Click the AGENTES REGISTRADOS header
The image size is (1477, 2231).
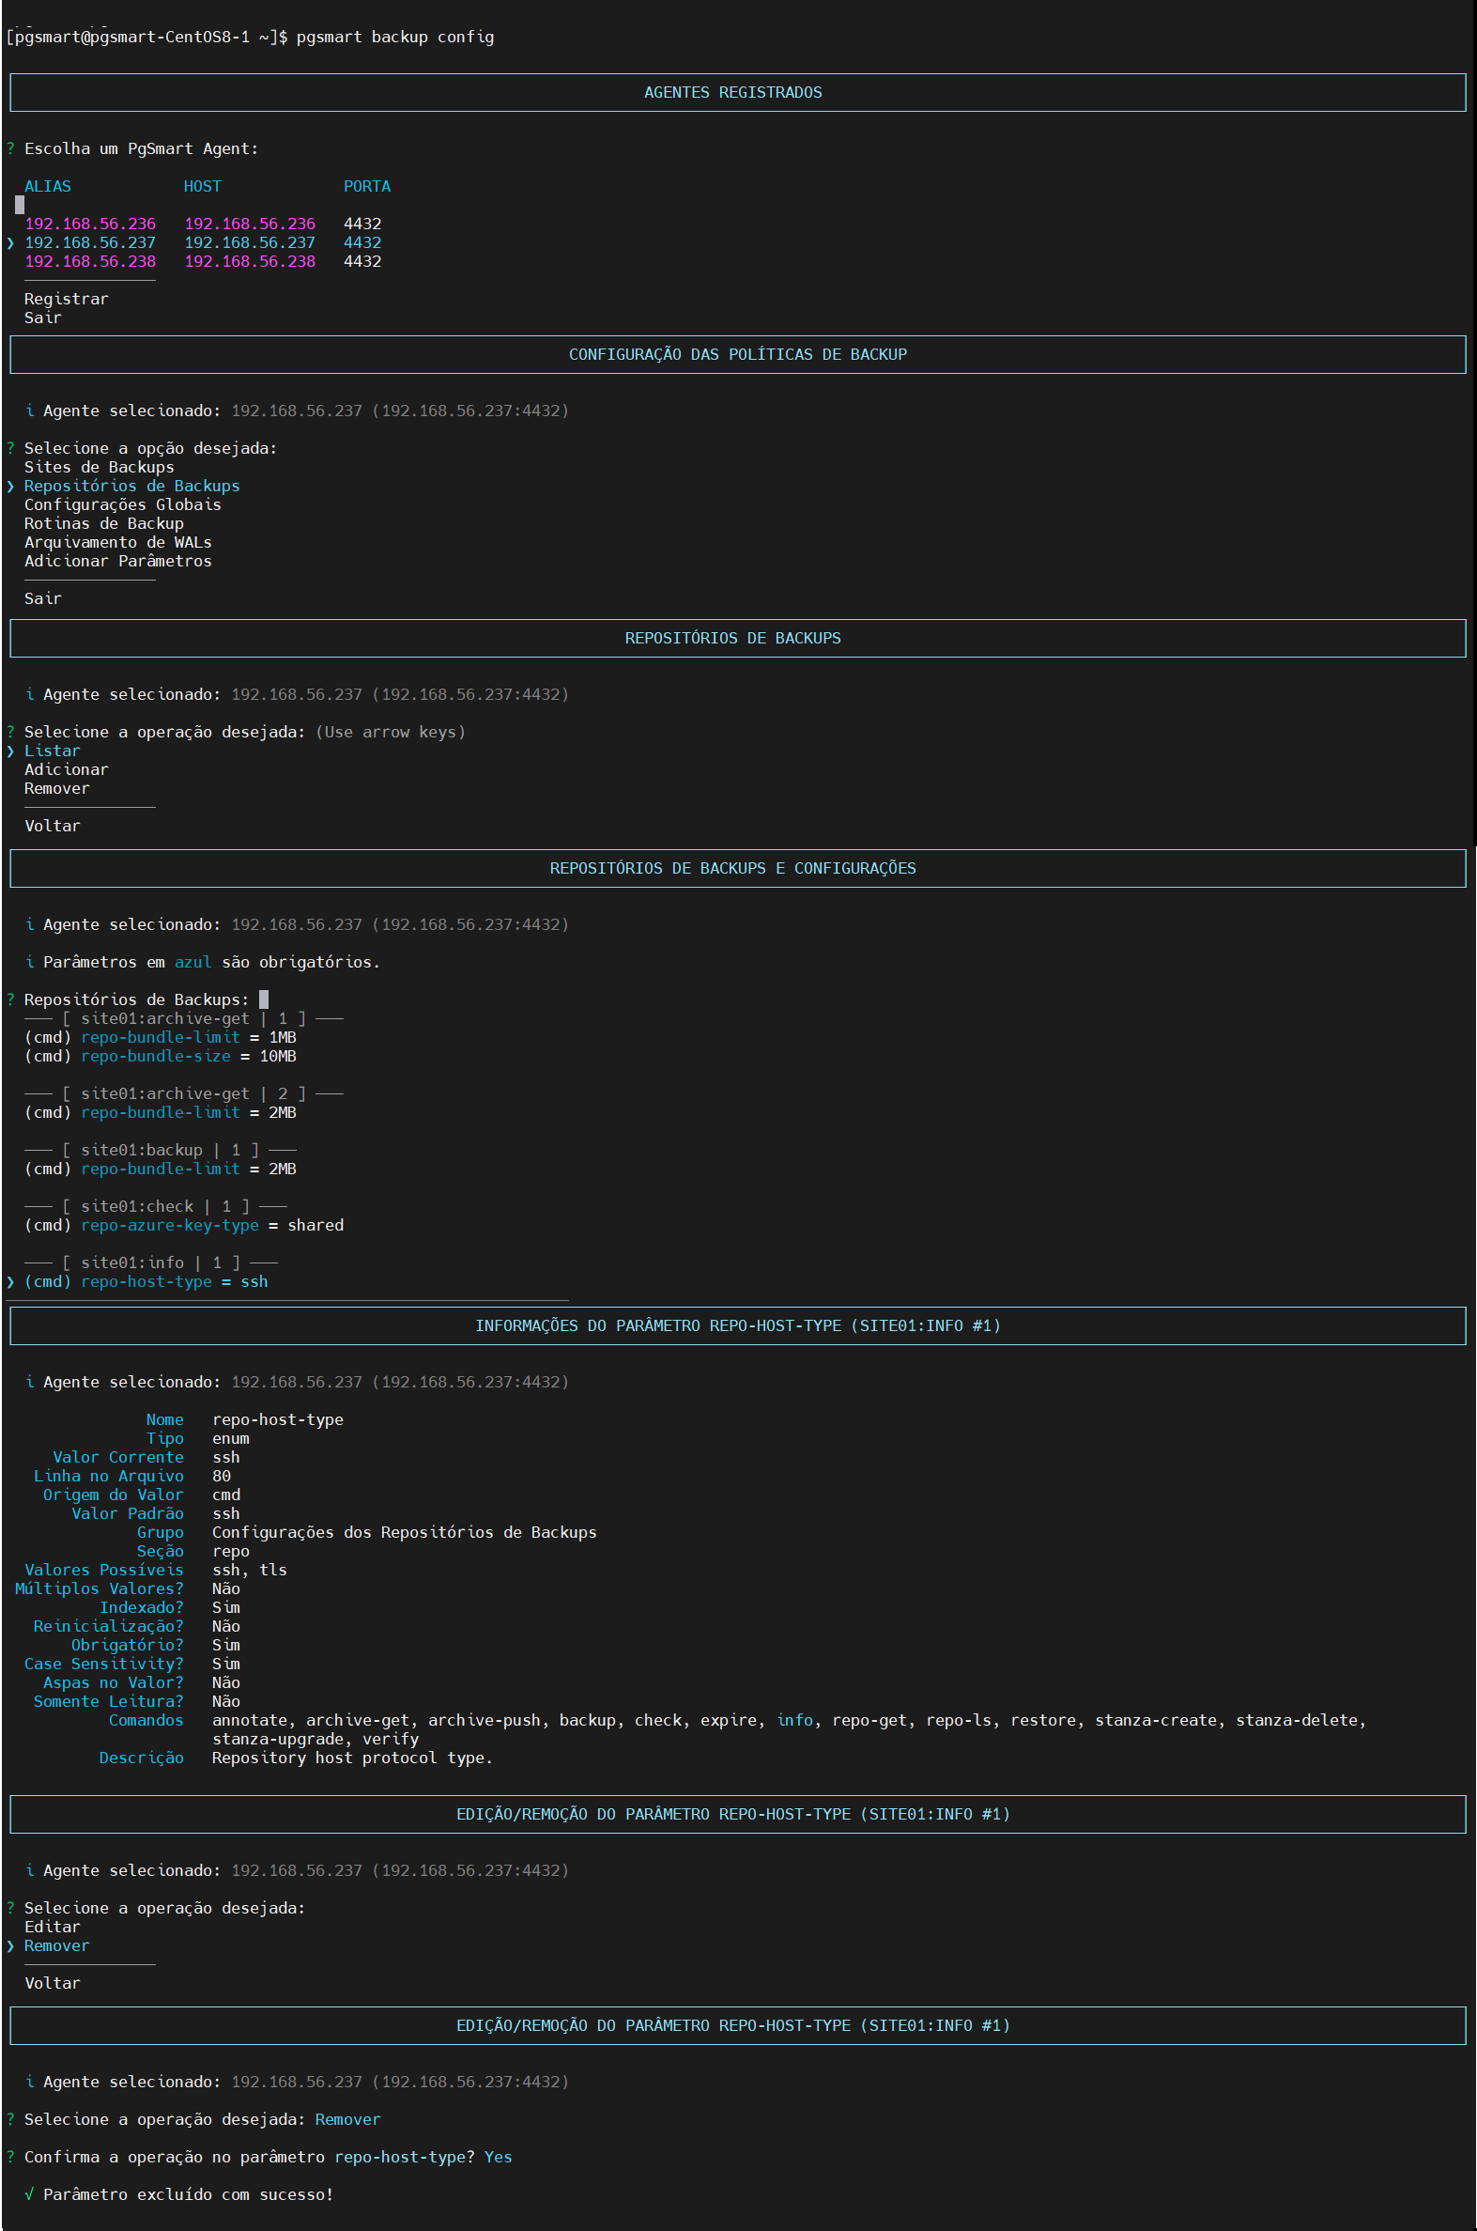click(x=732, y=92)
